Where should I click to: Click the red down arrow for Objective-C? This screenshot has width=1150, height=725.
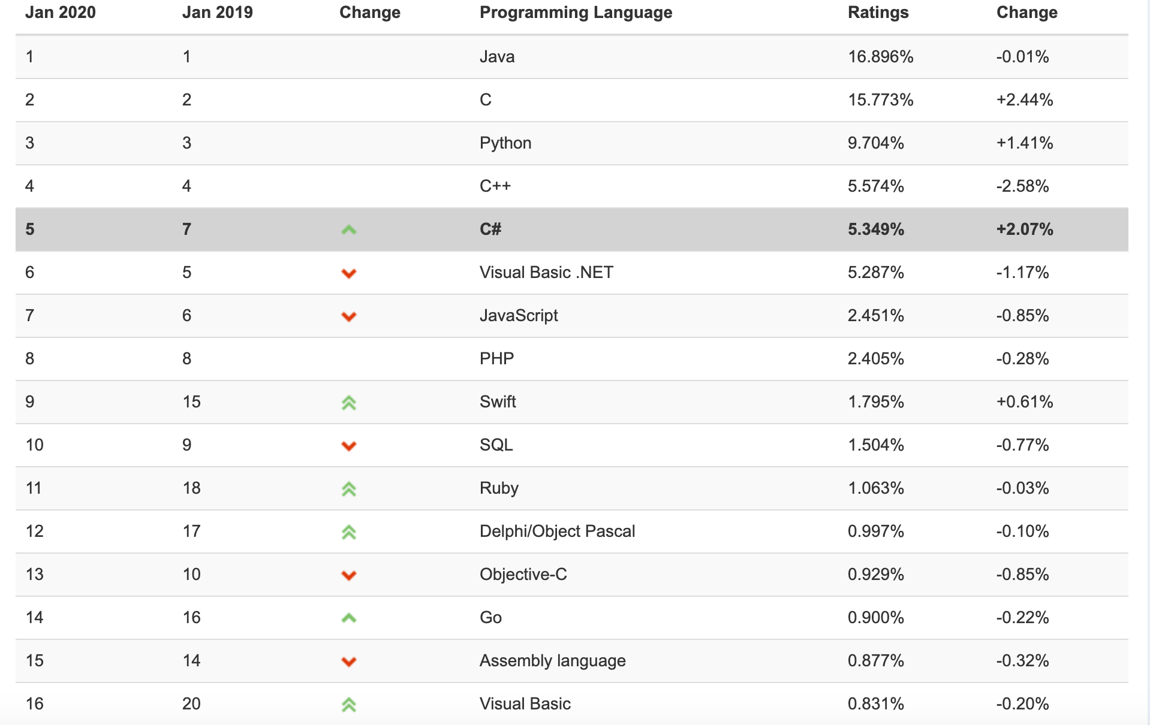(x=349, y=575)
